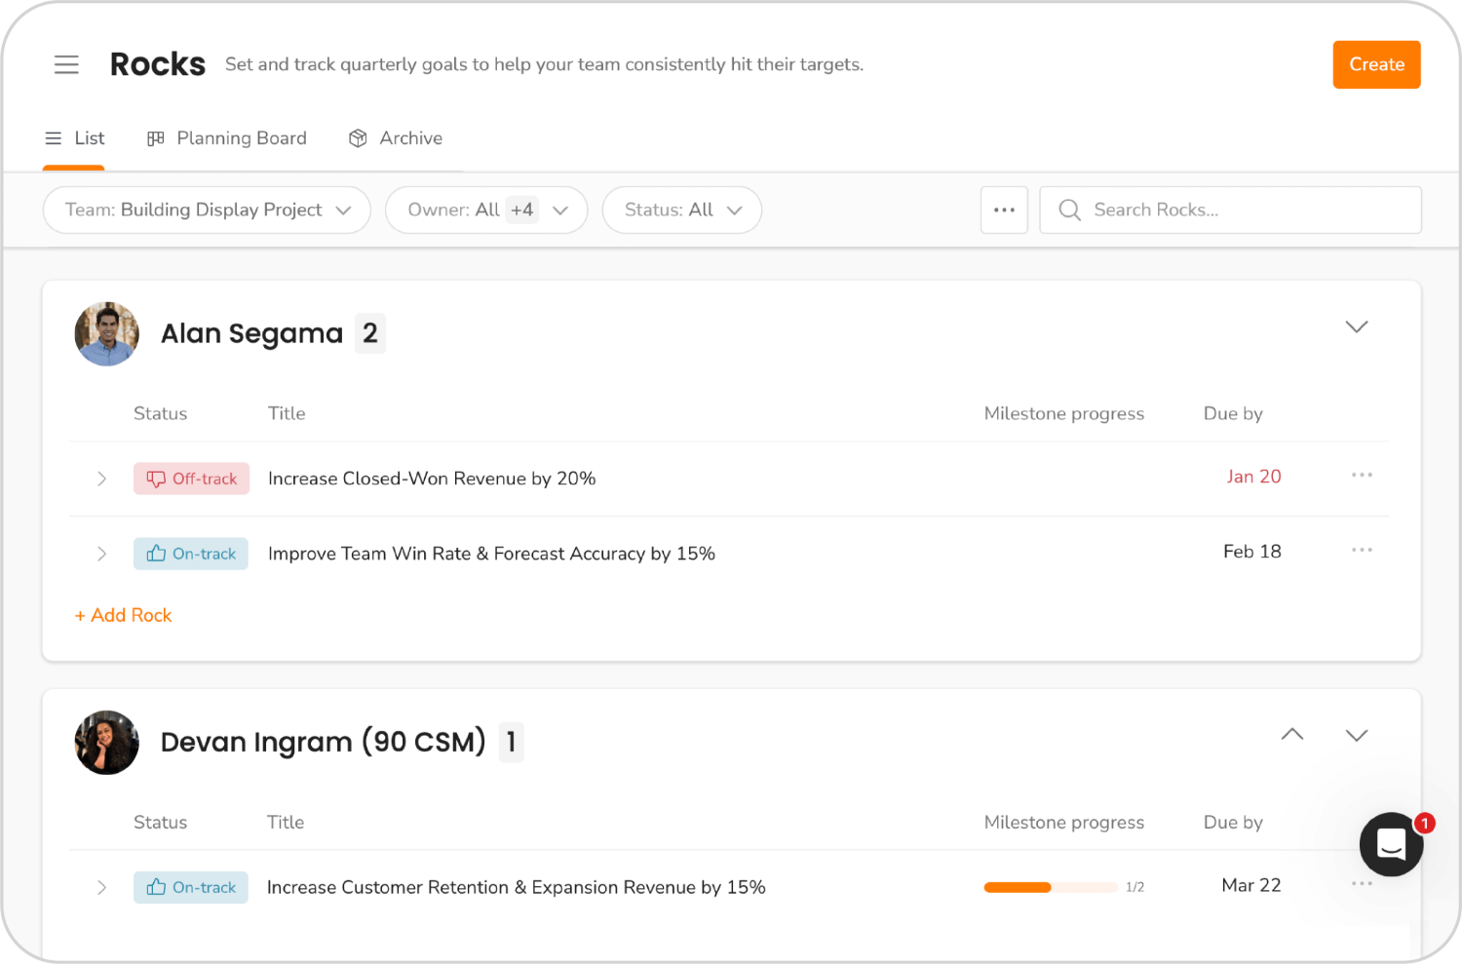Click On-track badge for Win Rate rock

[x=191, y=554]
